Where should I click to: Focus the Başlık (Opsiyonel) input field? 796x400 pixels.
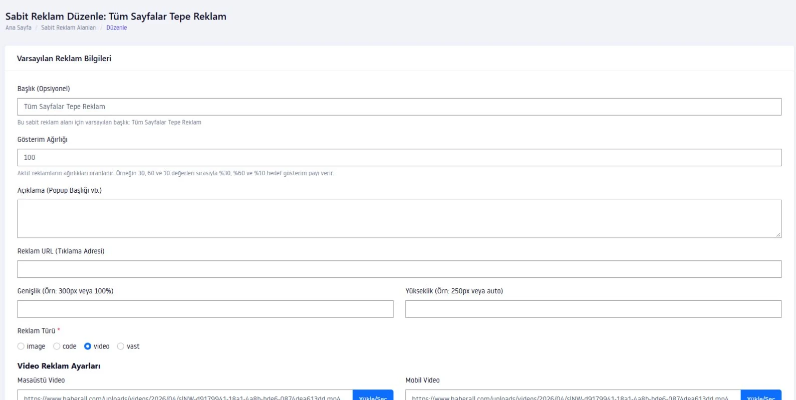[399, 107]
